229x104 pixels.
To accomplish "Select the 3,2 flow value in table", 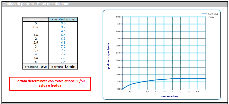I will click(63, 27).
